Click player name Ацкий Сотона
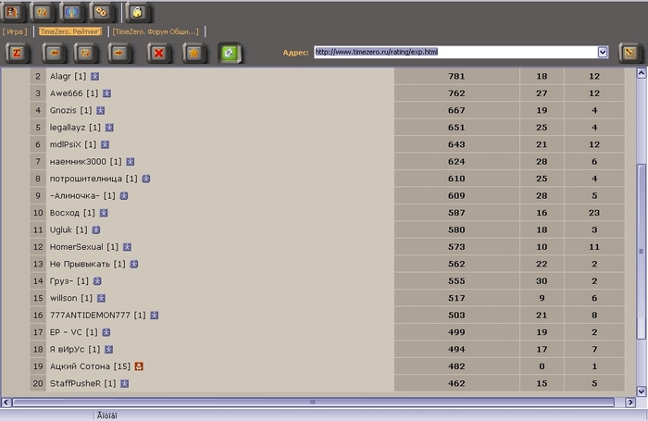This screenshot has width=648, height=421. click(80, 366)
